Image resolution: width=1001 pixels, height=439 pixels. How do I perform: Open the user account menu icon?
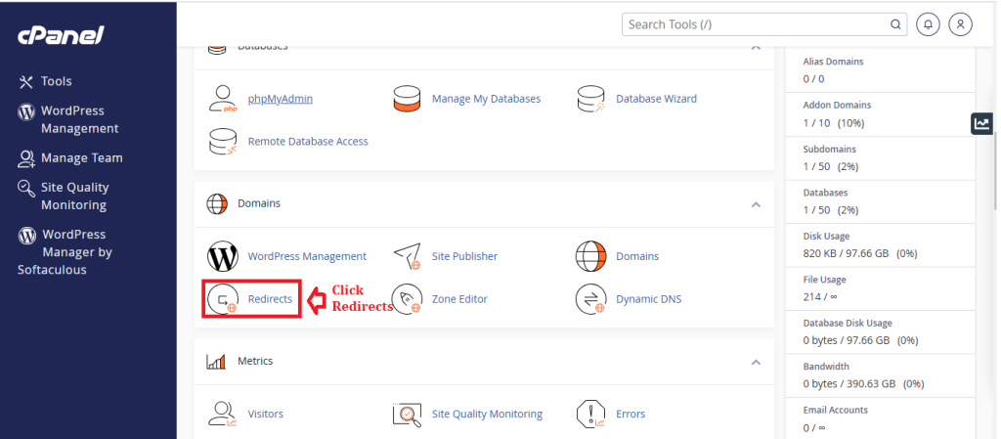coord(960,24)
